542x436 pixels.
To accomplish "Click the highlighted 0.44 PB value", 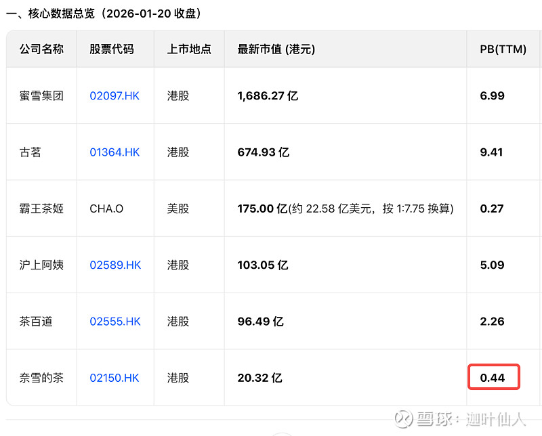I will tap(493, 378).
